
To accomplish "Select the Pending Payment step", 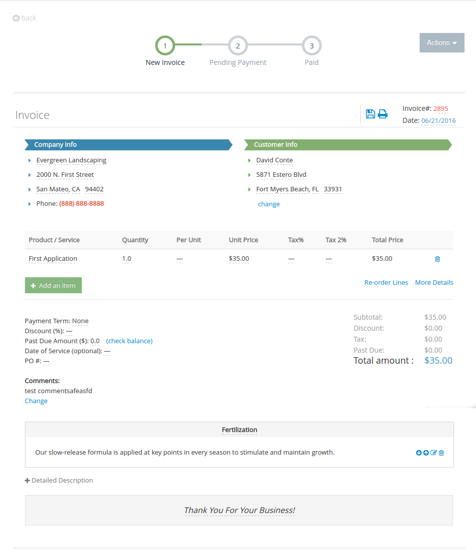I will [238, 46].
